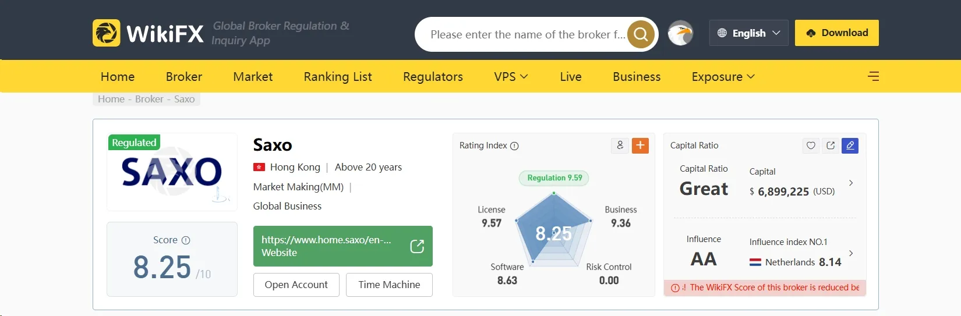Click the globe language icon
Viewport: 961px width, 316px height.
[722, 33]
